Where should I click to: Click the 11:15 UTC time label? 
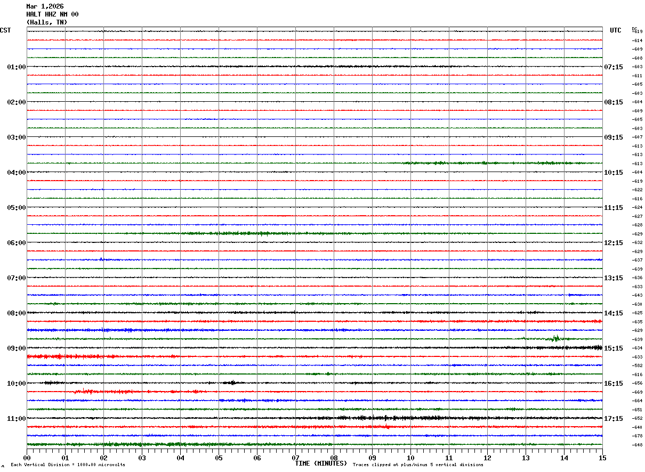coord(614,208)
